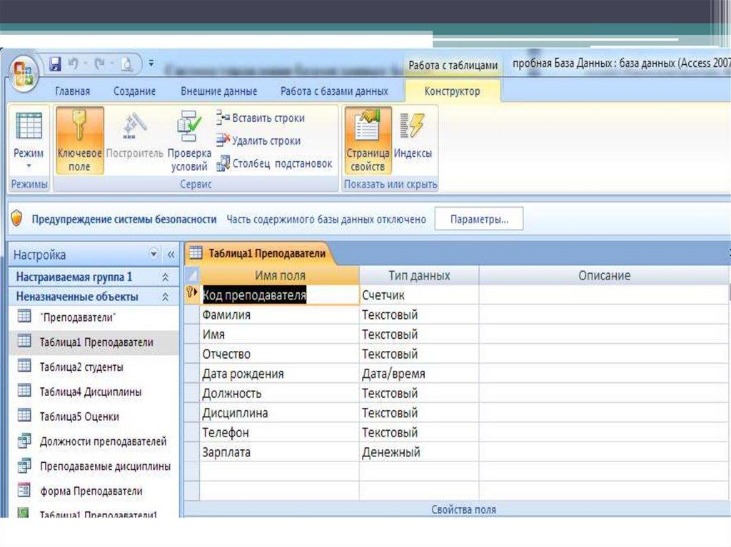
Task: Click Вставить строки in ribbon
Action: (260, 118)
